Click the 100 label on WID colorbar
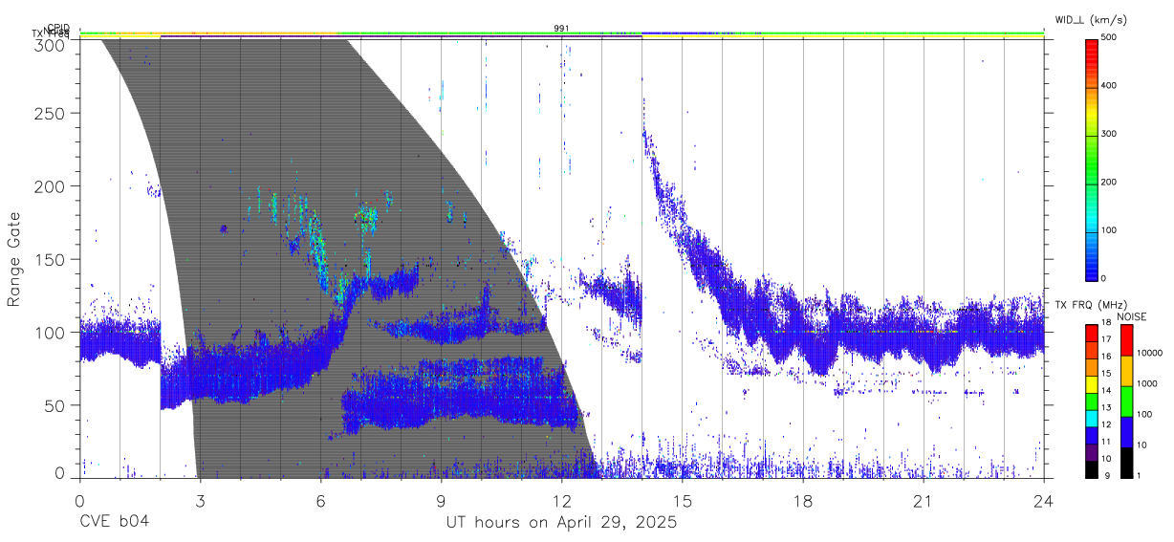Viewport: 1174px width, 542px height. pyautogui.click(x=1109, y=230)
